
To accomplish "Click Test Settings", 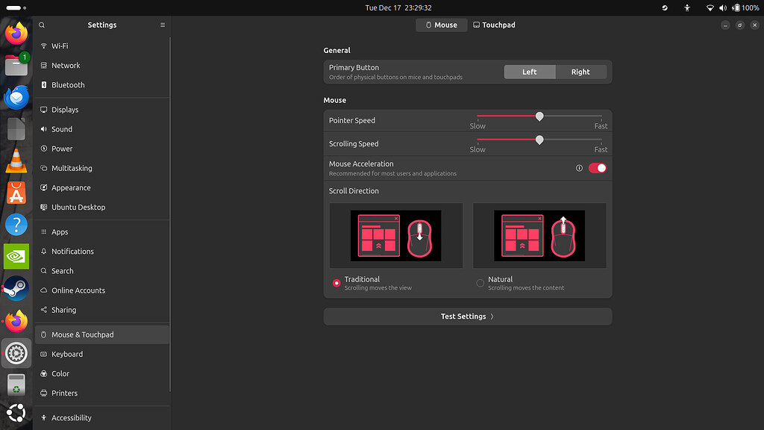I will click(467, 316).
